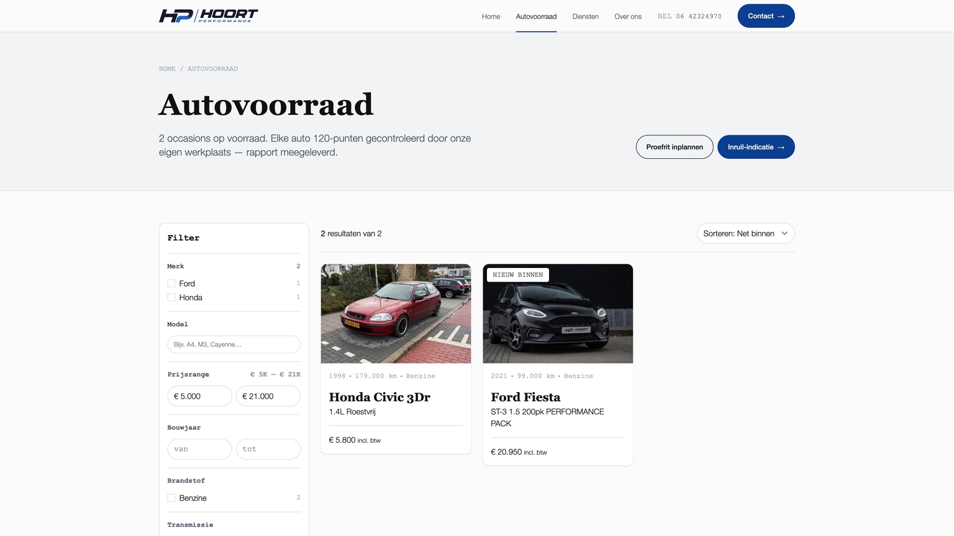Tick the Honda brand checkbox
This screenshot has height=536, width=954.
click(x=171, y=298)
